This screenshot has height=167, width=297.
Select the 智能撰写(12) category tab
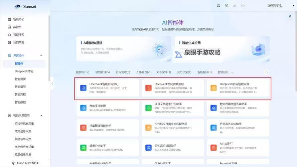83,72
